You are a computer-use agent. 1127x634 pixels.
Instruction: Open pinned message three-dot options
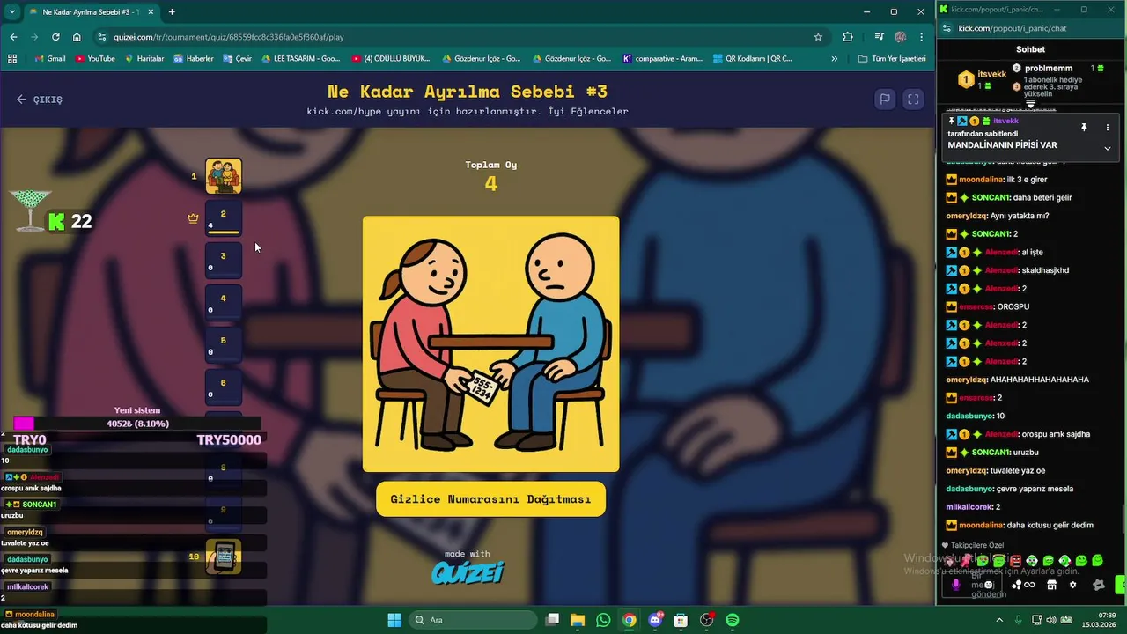(x=1107, y=128)
